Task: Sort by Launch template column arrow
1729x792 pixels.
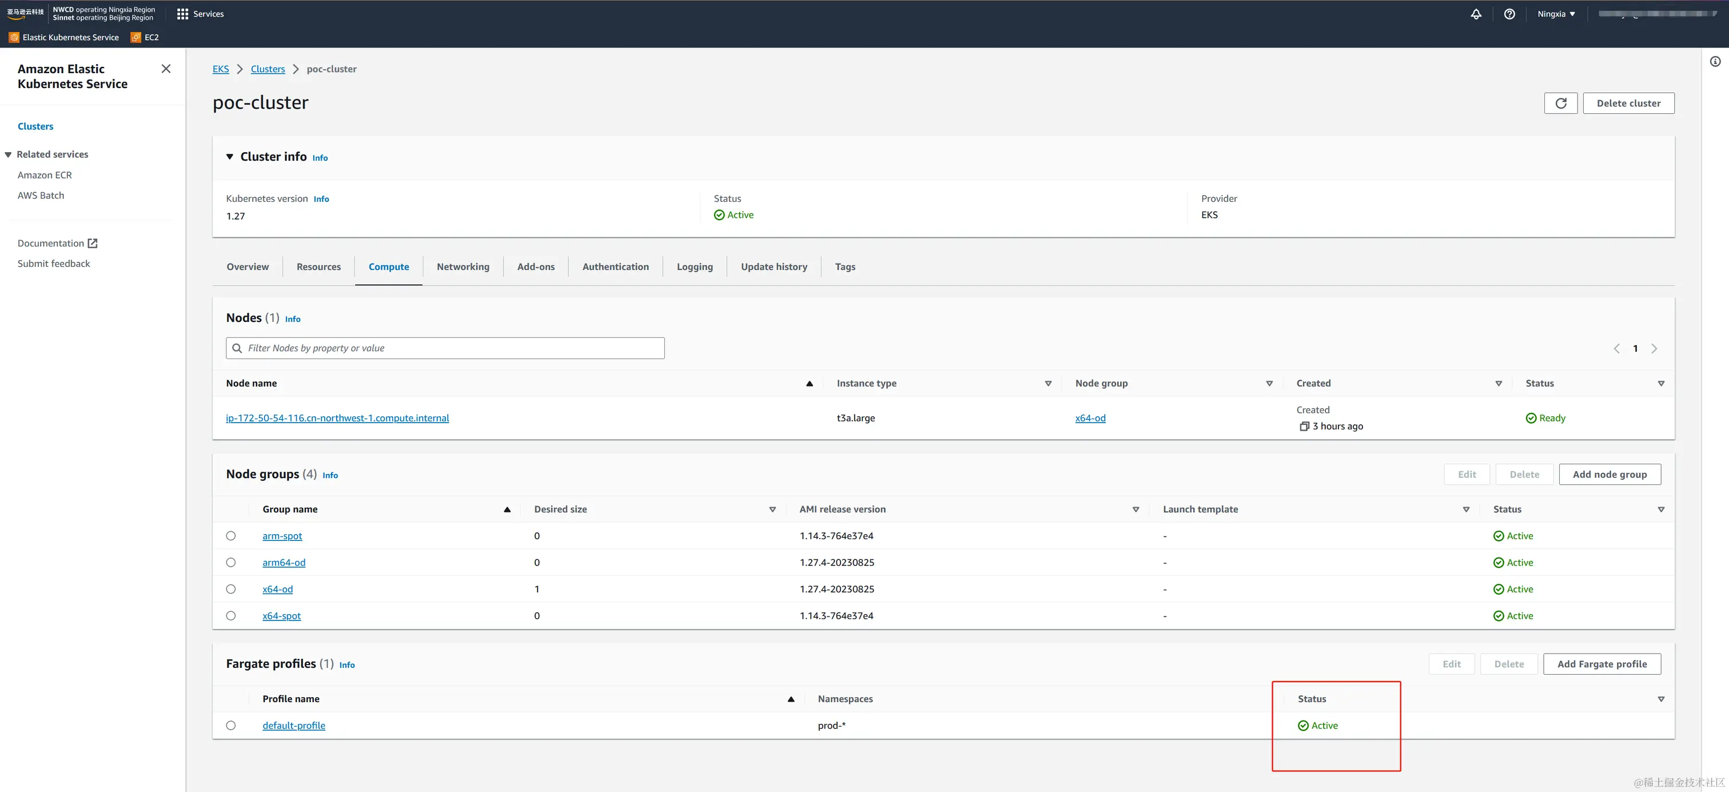Action: coord(1466,510)
